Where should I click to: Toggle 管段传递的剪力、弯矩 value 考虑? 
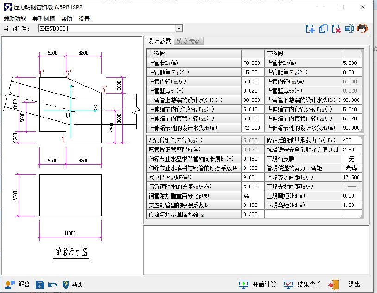[351, 168]
